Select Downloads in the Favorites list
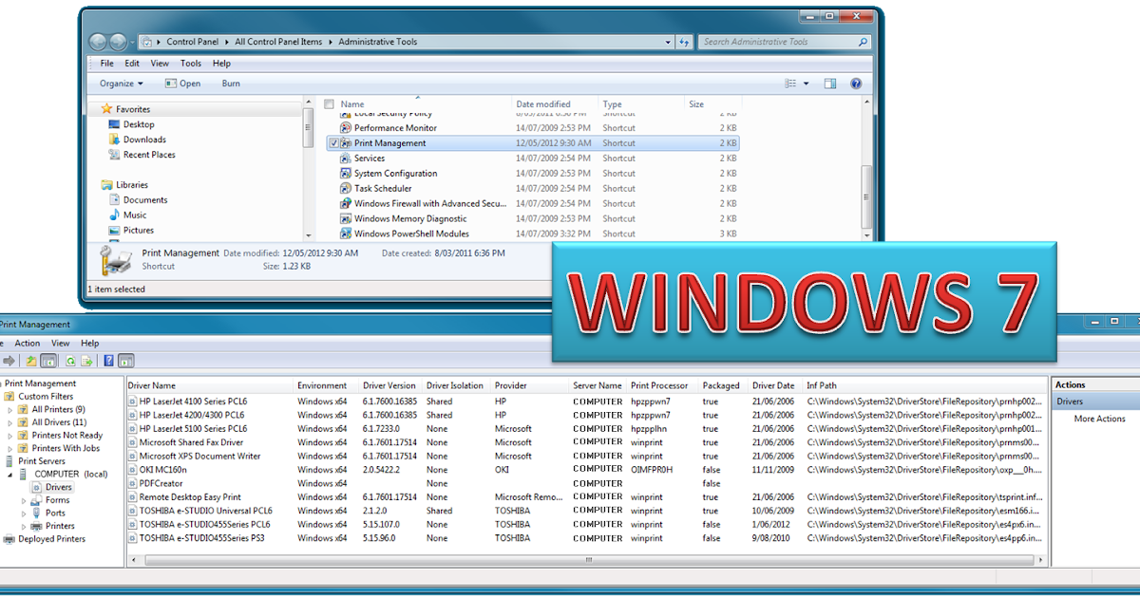The height and width of the screenshot is (598, 1140). [x=144, y=140]
